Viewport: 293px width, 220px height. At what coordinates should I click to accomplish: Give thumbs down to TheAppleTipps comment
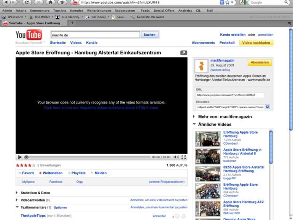coord(177,217)
